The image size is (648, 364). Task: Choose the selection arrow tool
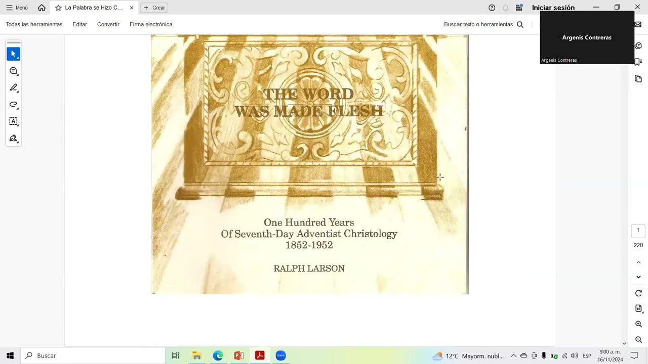tap(14, 54)
